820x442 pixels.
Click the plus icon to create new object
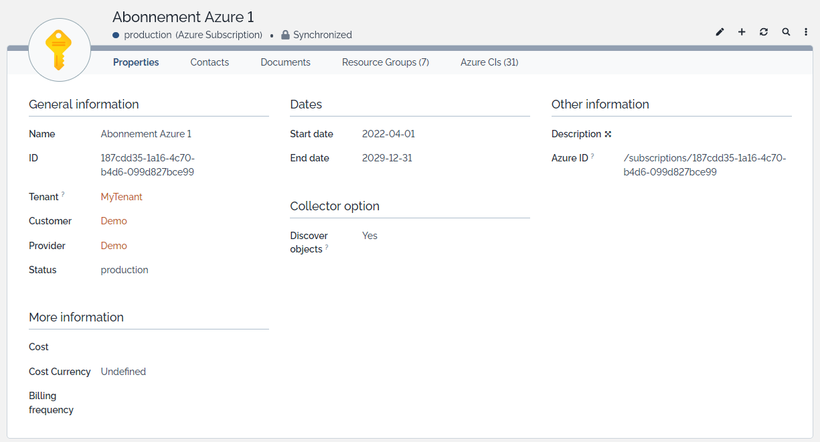742,32
